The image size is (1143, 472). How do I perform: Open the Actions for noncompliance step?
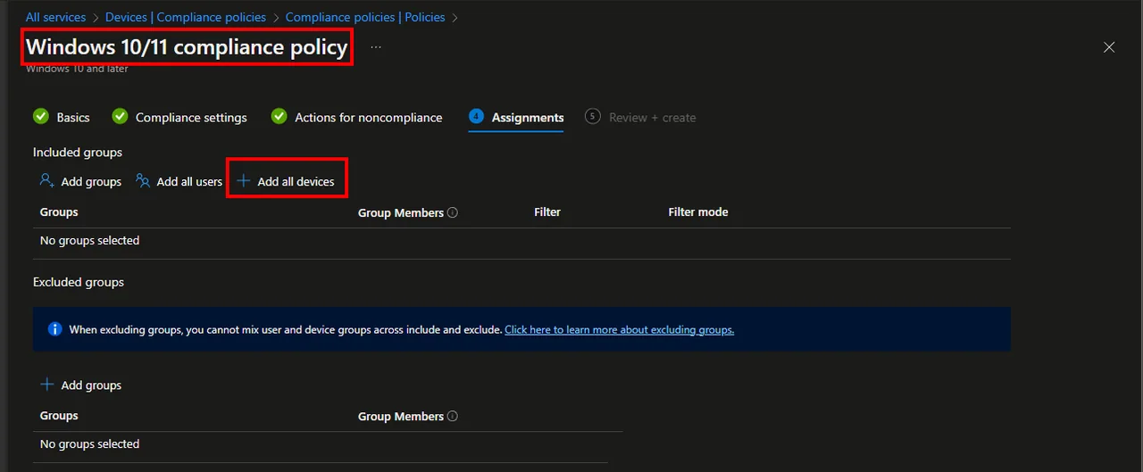369,118
